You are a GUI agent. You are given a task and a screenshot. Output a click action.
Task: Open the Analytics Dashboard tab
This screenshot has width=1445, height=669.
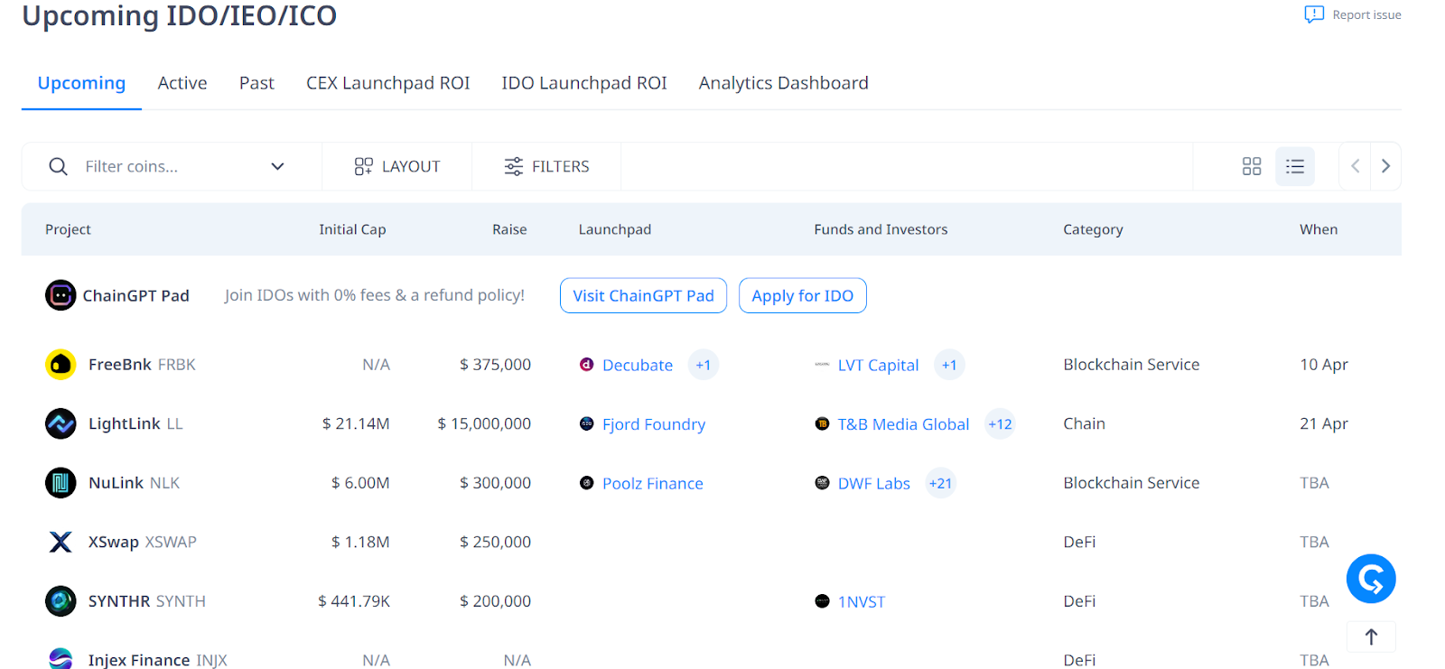[x=784, y=83]
